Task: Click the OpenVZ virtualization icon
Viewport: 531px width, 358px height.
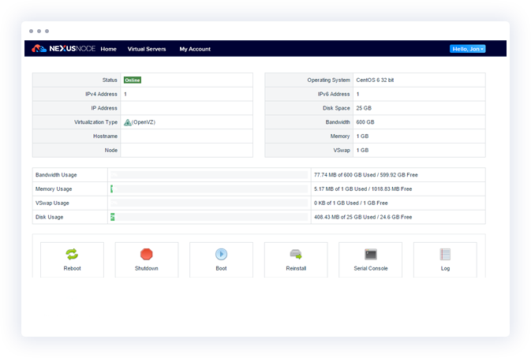Action: point(127,122)
